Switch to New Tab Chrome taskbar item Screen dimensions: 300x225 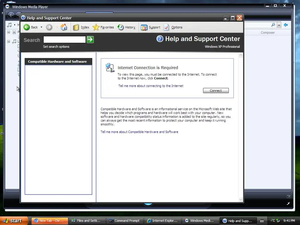[50, 221]
